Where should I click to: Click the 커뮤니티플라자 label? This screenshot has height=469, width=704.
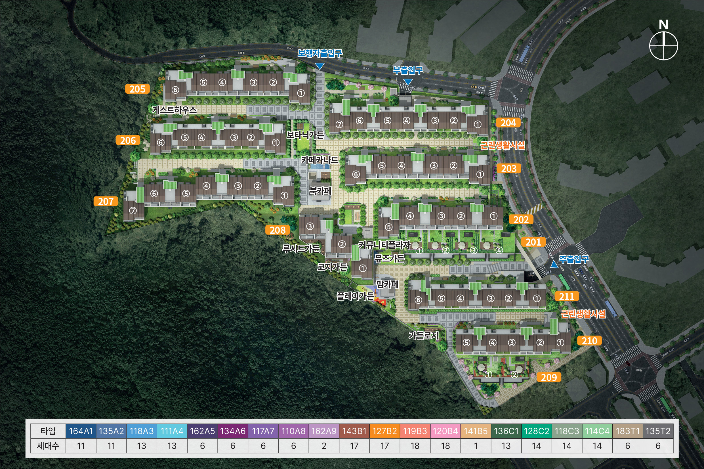click(384, 245)
